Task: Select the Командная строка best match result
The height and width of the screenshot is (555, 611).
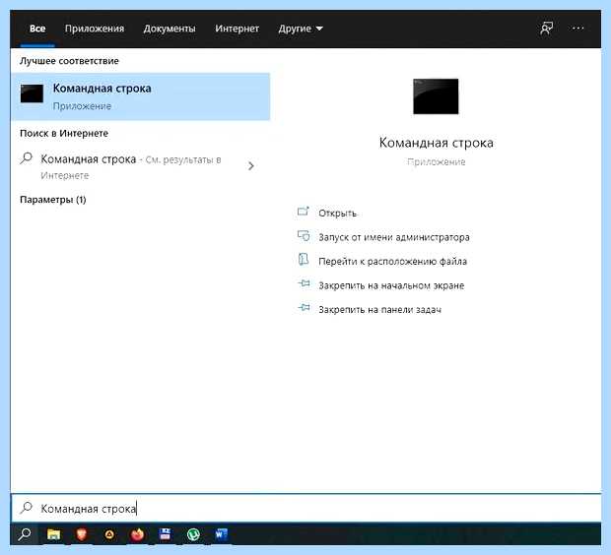Action: click(x=141, y=96)
